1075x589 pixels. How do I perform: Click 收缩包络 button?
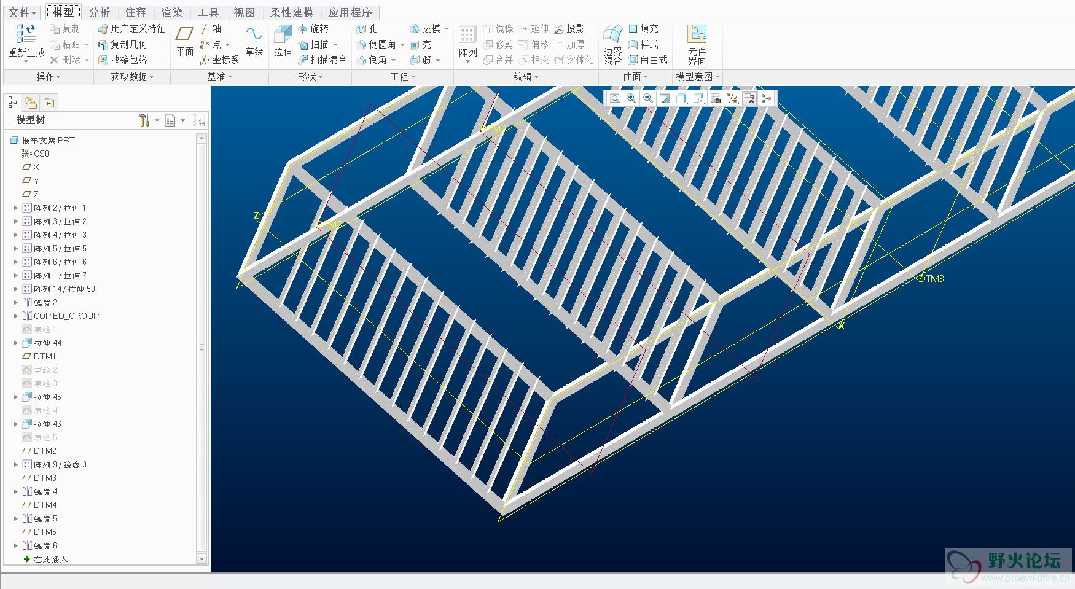pyautogui.click(x=123, y=60)
